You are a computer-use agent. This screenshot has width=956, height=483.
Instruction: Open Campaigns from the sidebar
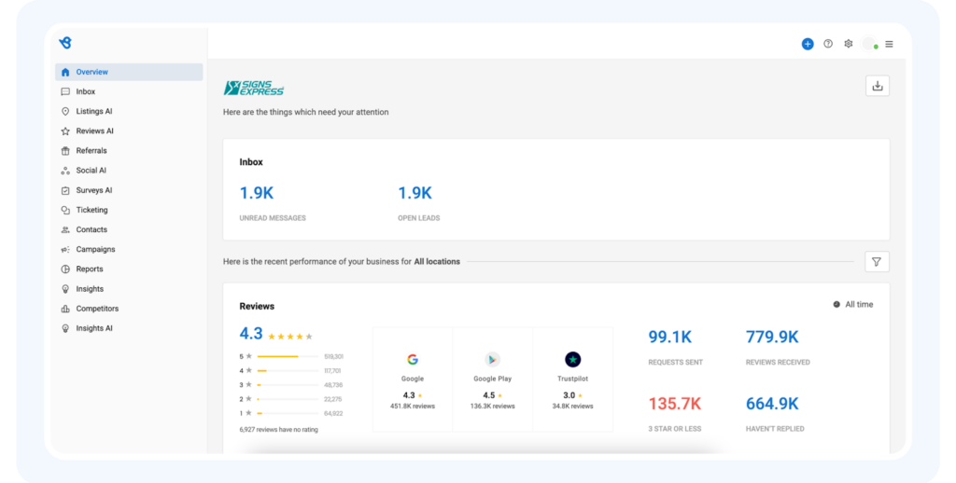pos(95,250)
